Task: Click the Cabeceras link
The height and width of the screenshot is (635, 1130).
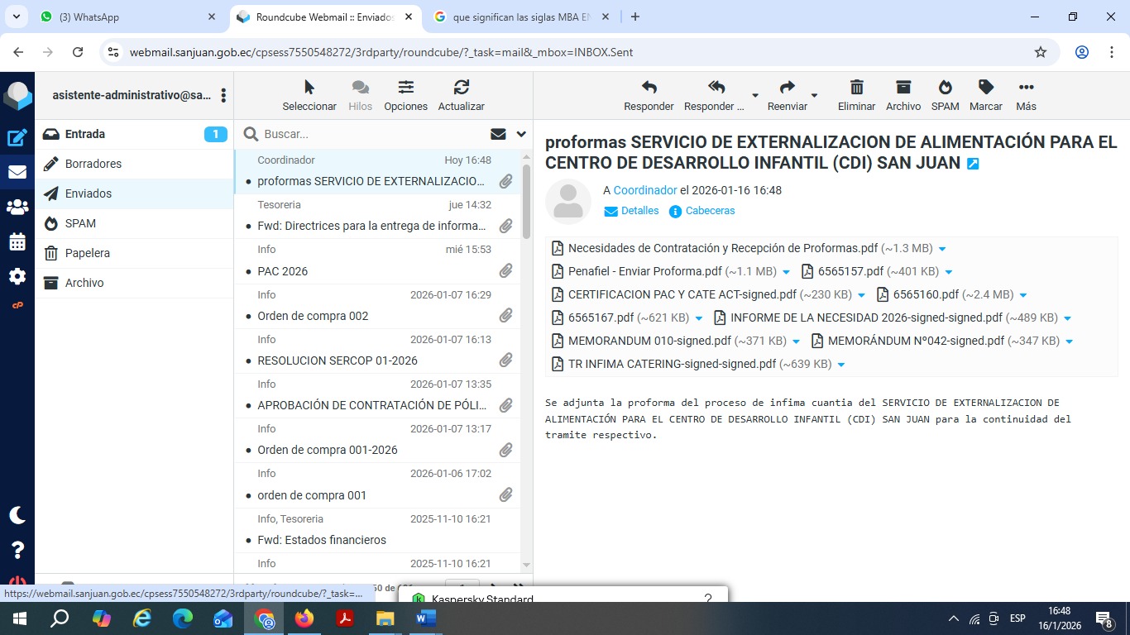Action: coord(710,211)
